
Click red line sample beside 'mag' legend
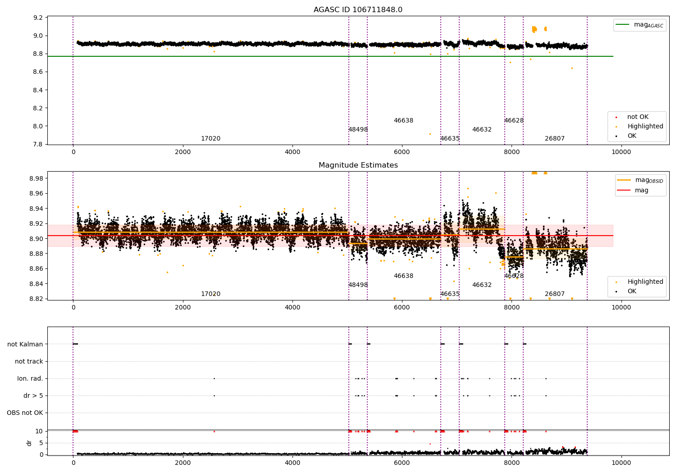click(x=624, y=190)
